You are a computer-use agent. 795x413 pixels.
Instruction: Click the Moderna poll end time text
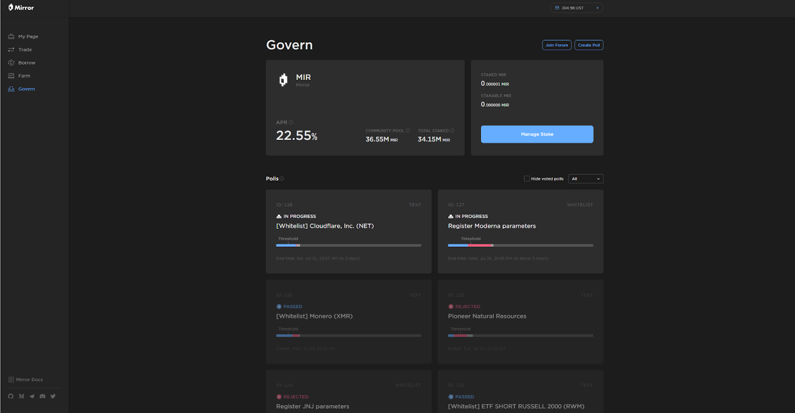tap(498, 259)
